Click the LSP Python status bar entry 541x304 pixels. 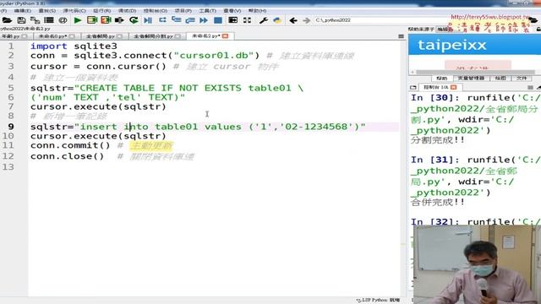tap(379, 301)
